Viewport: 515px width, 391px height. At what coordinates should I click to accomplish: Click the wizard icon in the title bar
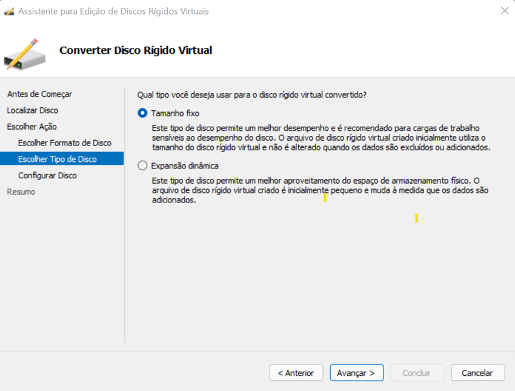coord(9,12)
